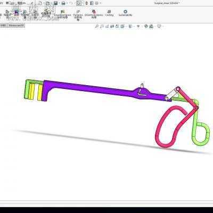Open the View Orientation cube icon
Viewport: 213px width, 213px height.
pos(122,27)
